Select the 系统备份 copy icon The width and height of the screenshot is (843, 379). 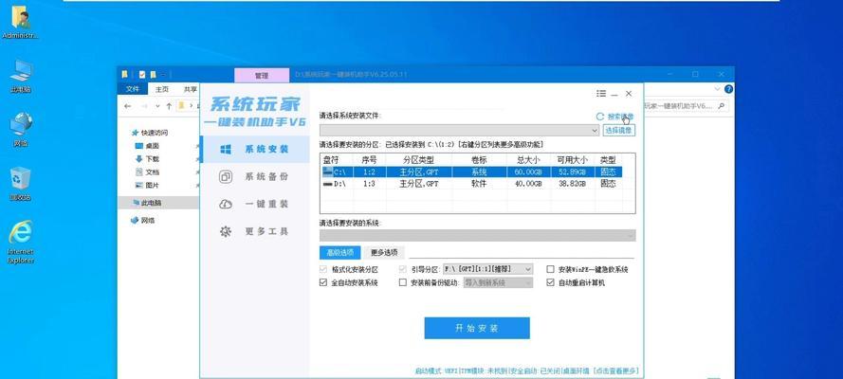coord(226,176)
